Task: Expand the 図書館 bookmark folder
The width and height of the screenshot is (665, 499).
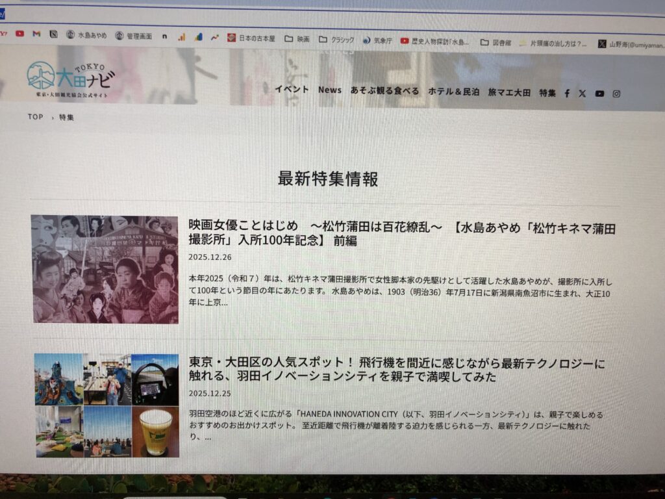Action: click(x=496, y=43)
